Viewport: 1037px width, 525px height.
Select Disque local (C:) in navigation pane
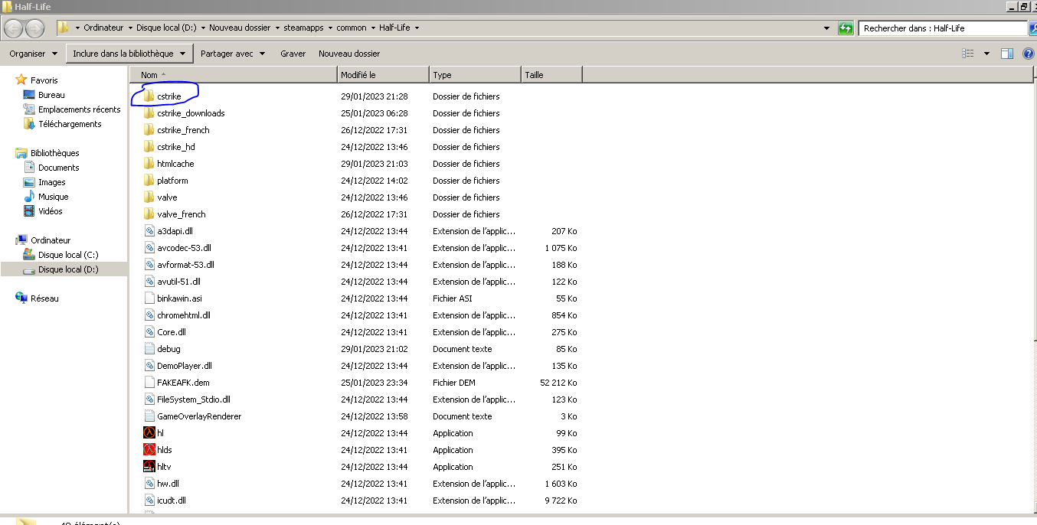(68, 255)
